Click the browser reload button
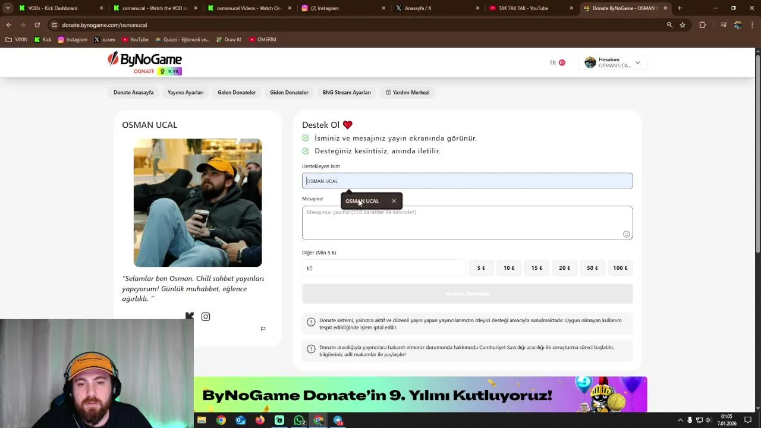This screenshot has height=428, width=761. [37, 25]
